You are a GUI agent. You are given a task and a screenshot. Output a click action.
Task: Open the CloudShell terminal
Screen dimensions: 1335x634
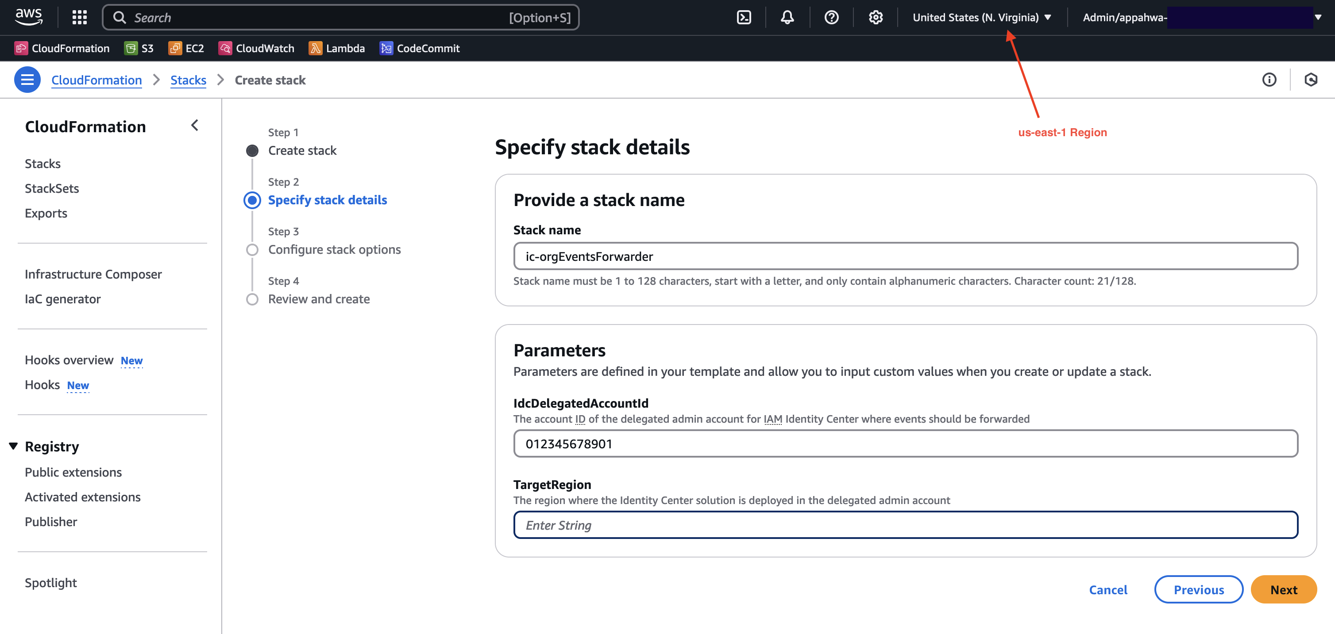click(745, 17)
